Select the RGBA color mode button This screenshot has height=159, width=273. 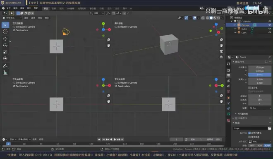click(267, 145)
